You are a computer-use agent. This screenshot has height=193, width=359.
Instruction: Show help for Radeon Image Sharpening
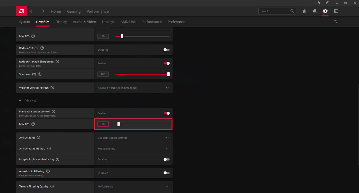tap(57, 61)
